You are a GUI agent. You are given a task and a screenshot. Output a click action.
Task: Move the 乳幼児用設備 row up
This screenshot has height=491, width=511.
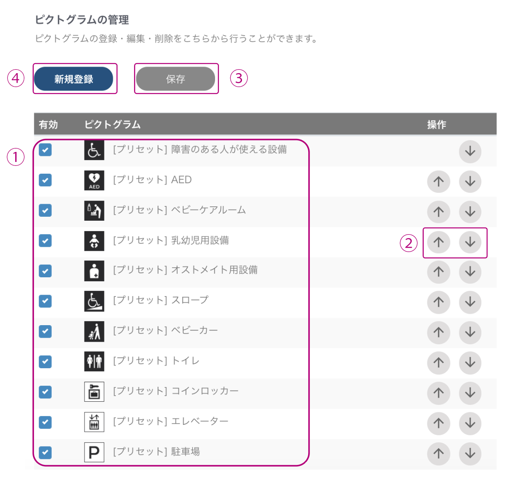(438, 242)
